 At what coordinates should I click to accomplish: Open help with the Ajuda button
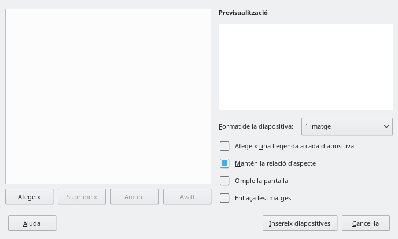pos(32,223)
